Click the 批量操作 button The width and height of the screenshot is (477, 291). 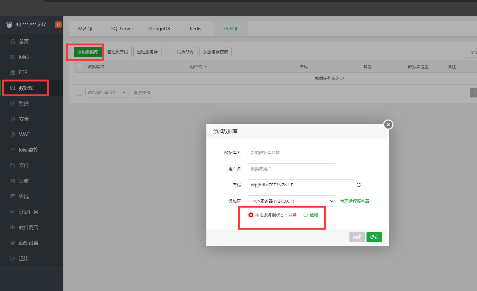(142, 93)
